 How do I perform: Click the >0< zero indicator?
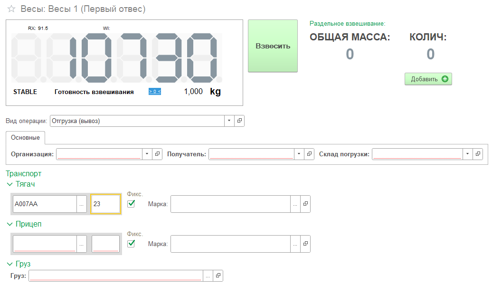[155, 92]
